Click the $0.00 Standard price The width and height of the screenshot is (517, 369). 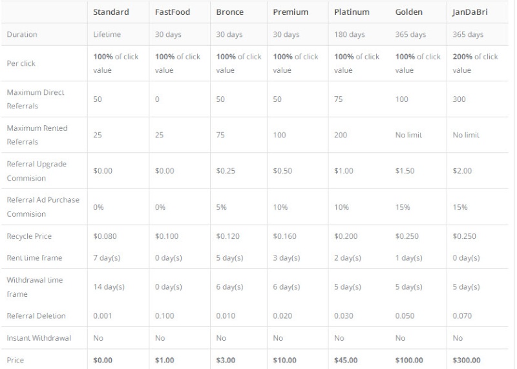tap(103, 360)
